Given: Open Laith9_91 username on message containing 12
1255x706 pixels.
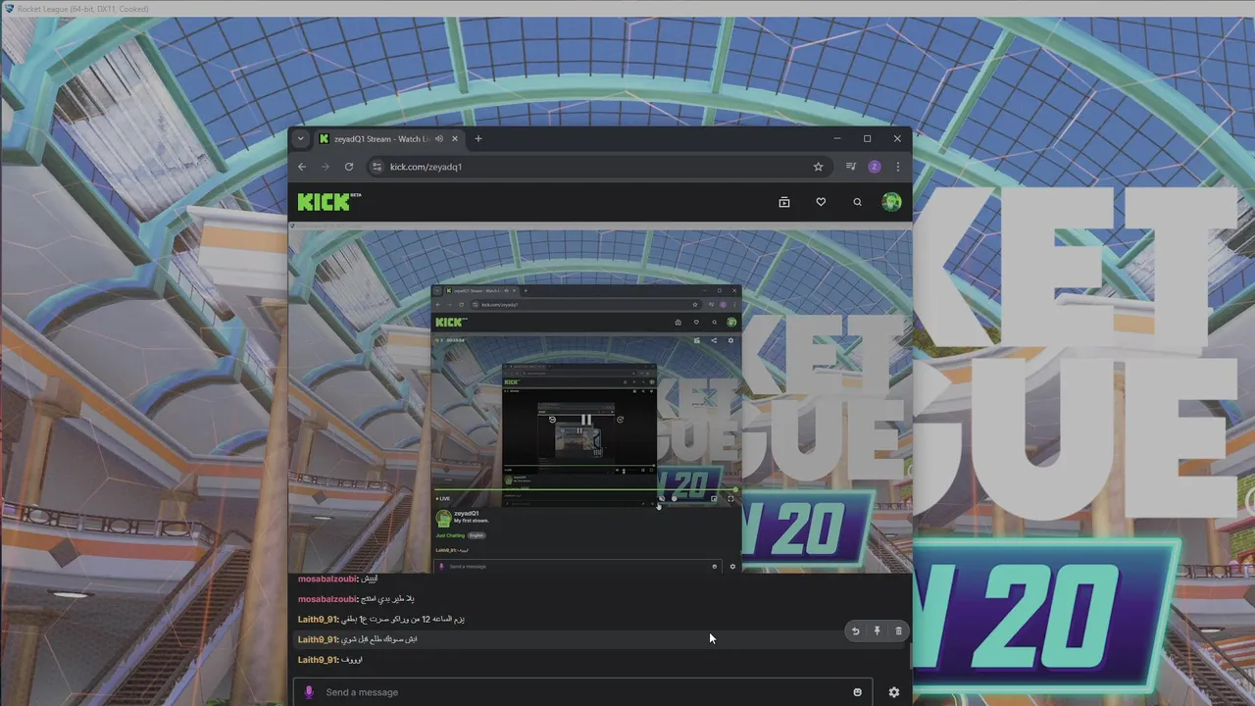Looking at the screenshot, I should pos(318,619).
